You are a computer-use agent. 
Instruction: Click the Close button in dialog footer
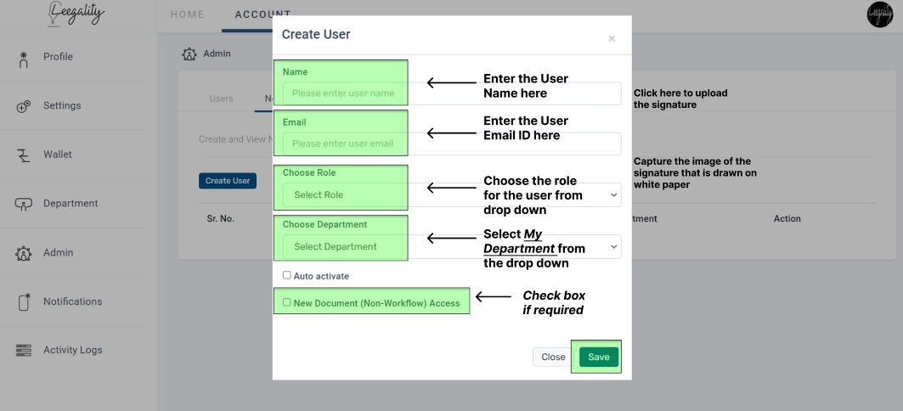point(553,357)
